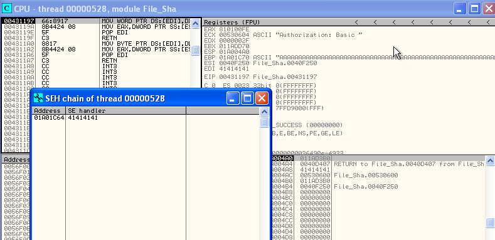Maximize the SEH chain window
The image size is (495, 240).
click(x=247, y=98)
